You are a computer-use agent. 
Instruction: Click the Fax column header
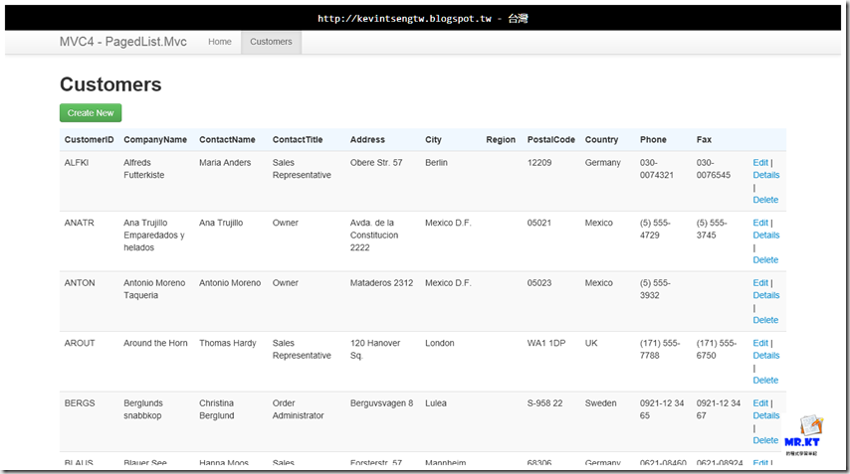pos(704,139)
